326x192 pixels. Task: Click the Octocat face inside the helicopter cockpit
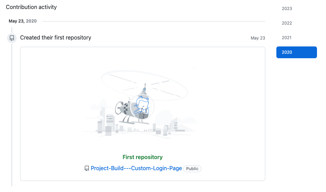[x=143, y=103]
